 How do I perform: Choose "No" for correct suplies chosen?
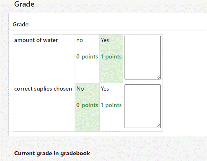pos(87,107)
